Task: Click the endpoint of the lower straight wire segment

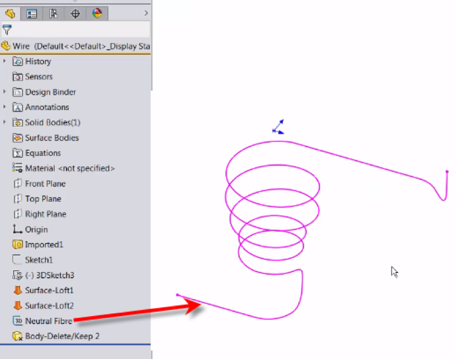Action: tap(178, 295)
